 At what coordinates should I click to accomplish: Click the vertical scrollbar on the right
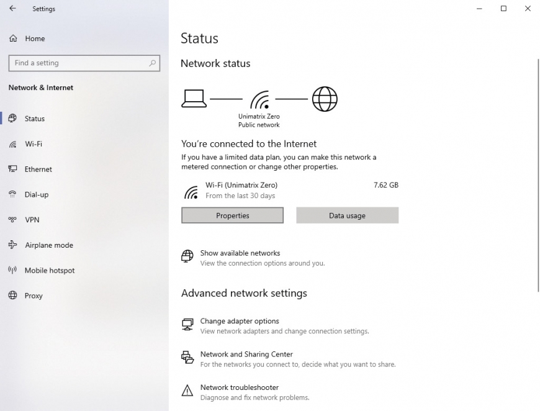[538, 176]
